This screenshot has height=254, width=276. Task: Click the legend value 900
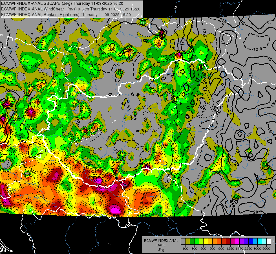point(221,249)
